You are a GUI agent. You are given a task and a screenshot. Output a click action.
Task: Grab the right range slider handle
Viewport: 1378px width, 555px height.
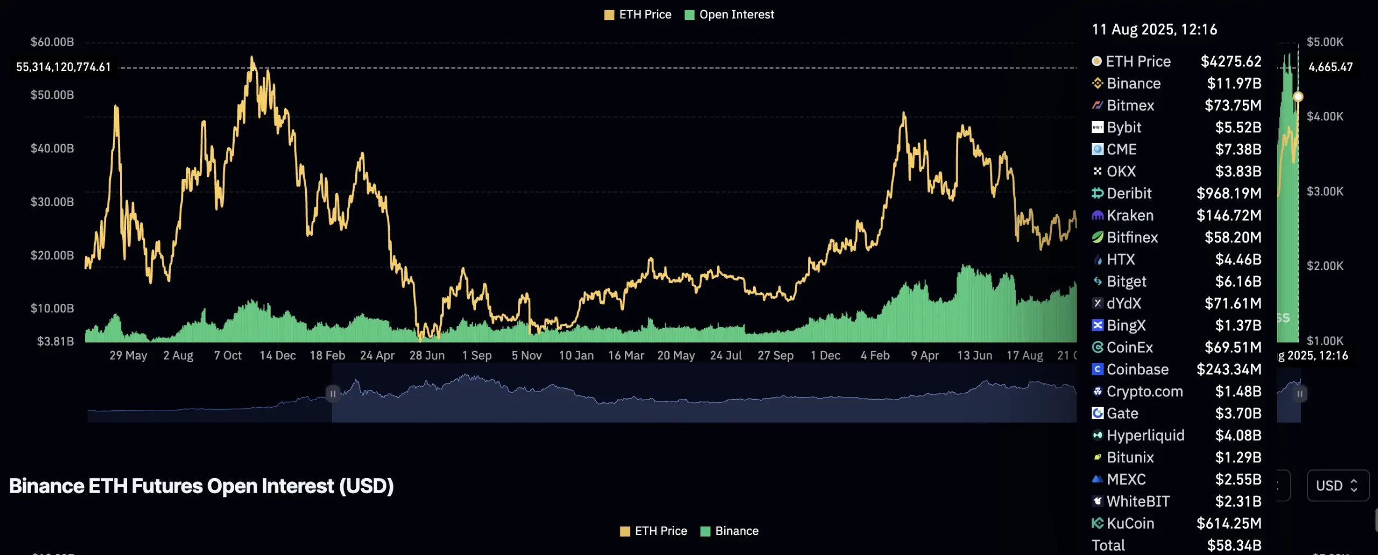click(1299, 394)
